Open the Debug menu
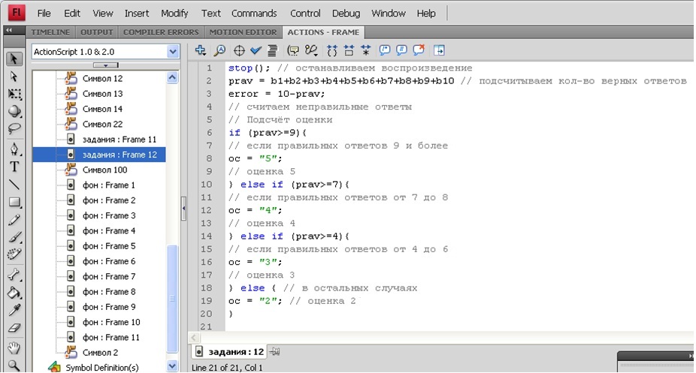Image resolution: width=696 pixels, height=373 pixels. tap(346, 14)
